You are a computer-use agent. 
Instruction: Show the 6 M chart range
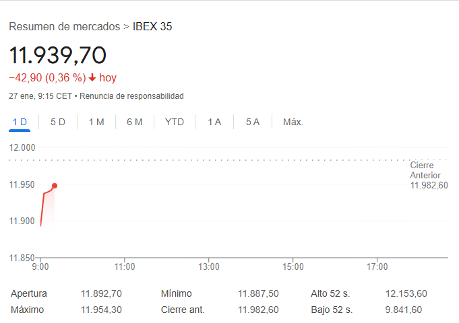(x=135, y=122)
